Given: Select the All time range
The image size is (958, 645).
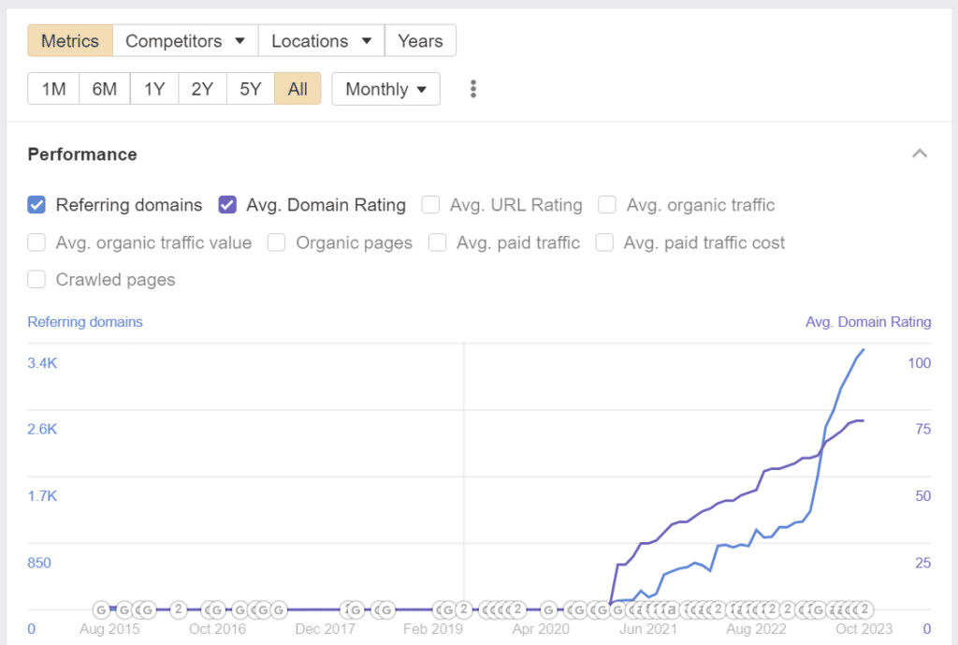Looking at the screenshot, I should point(298,89).
